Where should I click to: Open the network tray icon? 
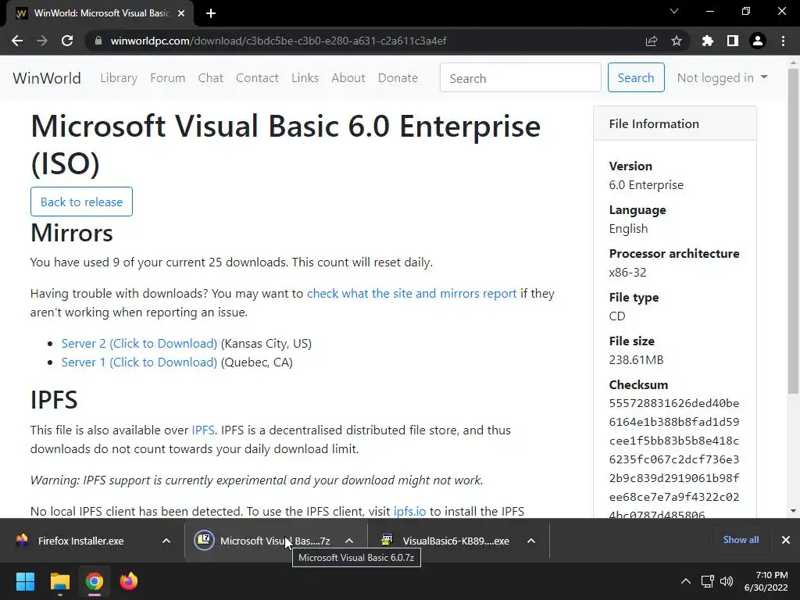[x=707, y=581]
